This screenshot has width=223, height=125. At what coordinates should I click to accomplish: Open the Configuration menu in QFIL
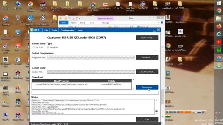click(x=67, y=30)
